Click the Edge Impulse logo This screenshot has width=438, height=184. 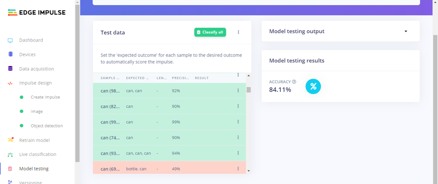click(37, 13)
